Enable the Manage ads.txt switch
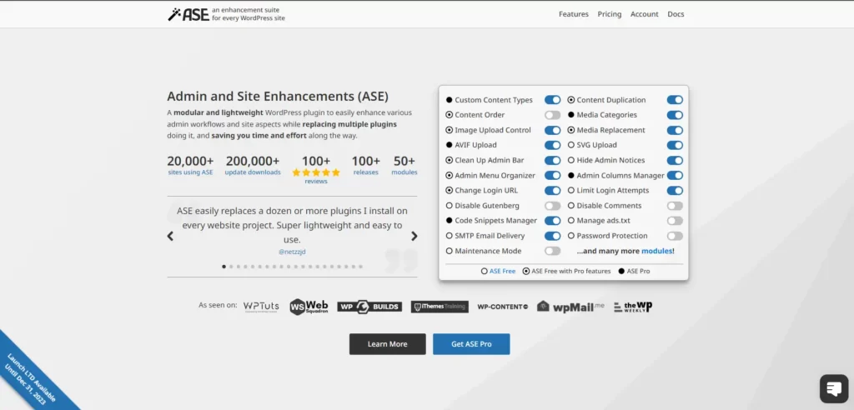 675,221
